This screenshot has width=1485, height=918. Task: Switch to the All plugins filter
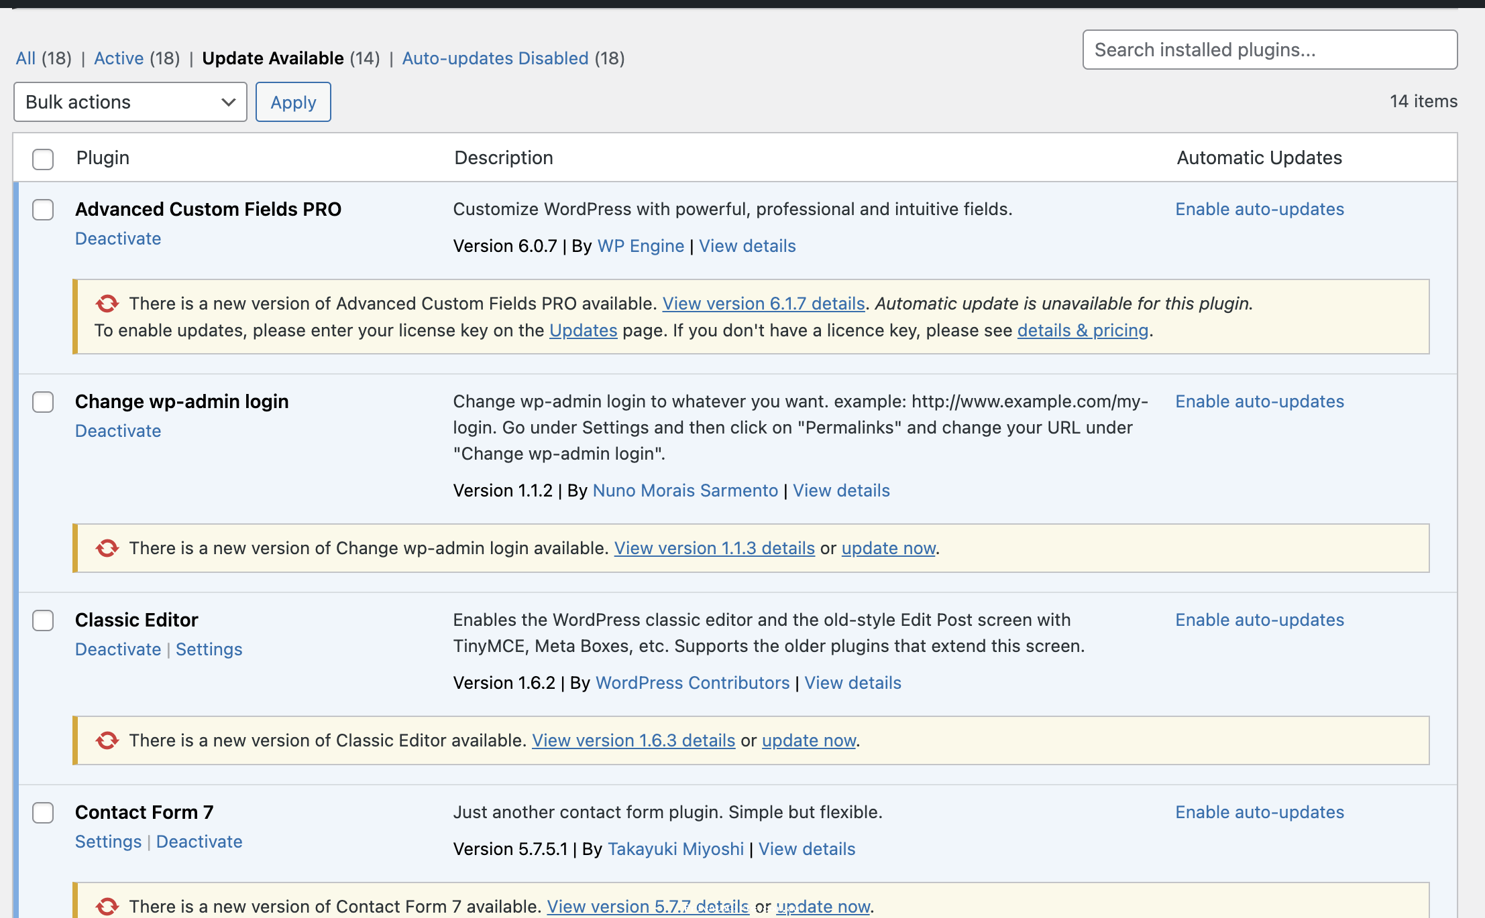point(25,58)
